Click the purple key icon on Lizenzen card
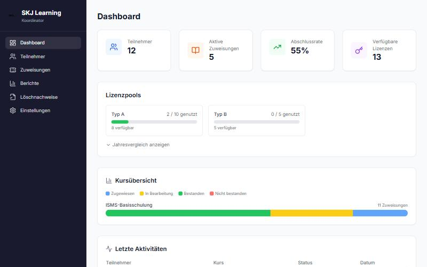Screen dimensions: 427x267 point(359,50)
